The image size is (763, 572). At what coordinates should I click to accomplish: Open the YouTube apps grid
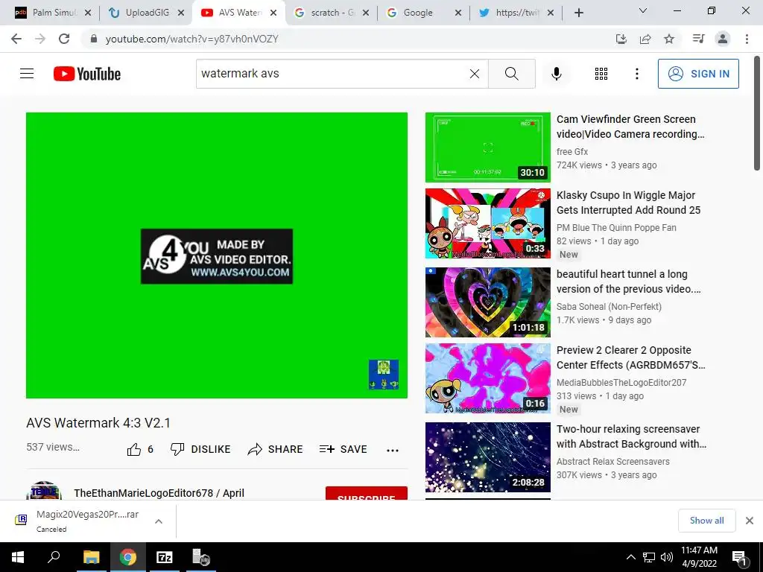click(x=601, y=74)
